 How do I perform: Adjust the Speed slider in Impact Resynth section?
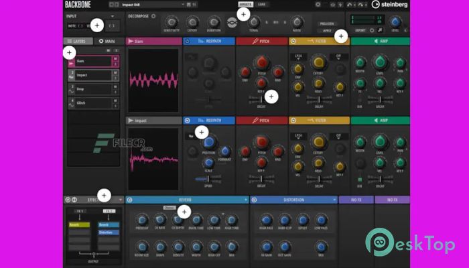(x=208, y=179)
